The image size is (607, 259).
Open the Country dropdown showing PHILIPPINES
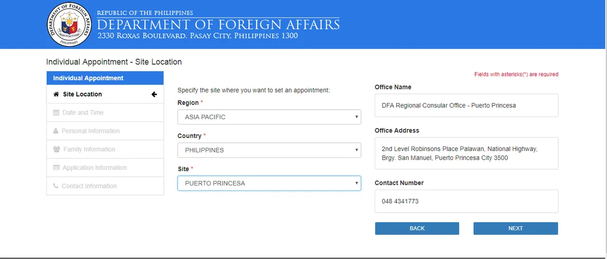tap(269, 150)
